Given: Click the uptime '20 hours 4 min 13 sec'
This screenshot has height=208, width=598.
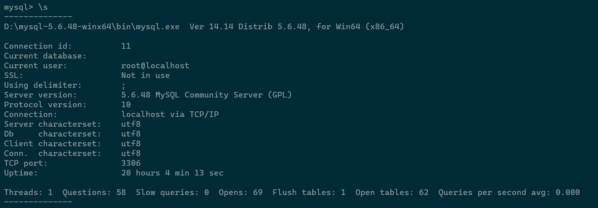Looking at the screenshot, I should pyautogui.click(x=172, y=173).
